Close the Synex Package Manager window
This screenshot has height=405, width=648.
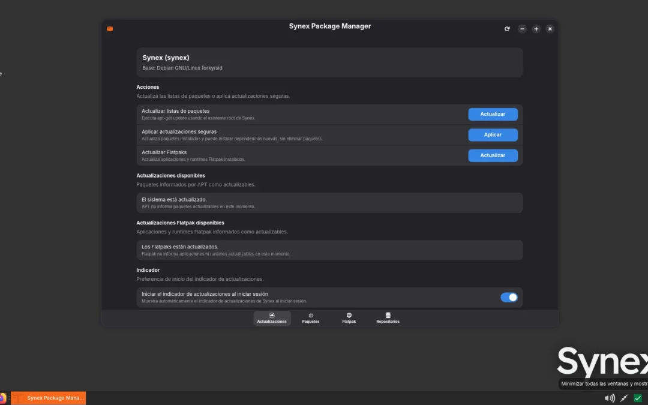click(x=550, y=29)
